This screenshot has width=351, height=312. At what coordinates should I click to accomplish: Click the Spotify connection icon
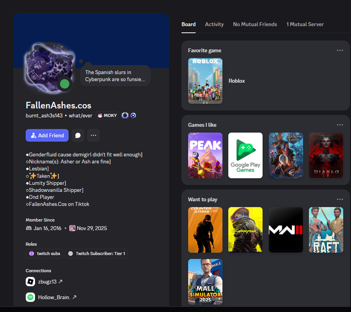pos(30,297)
